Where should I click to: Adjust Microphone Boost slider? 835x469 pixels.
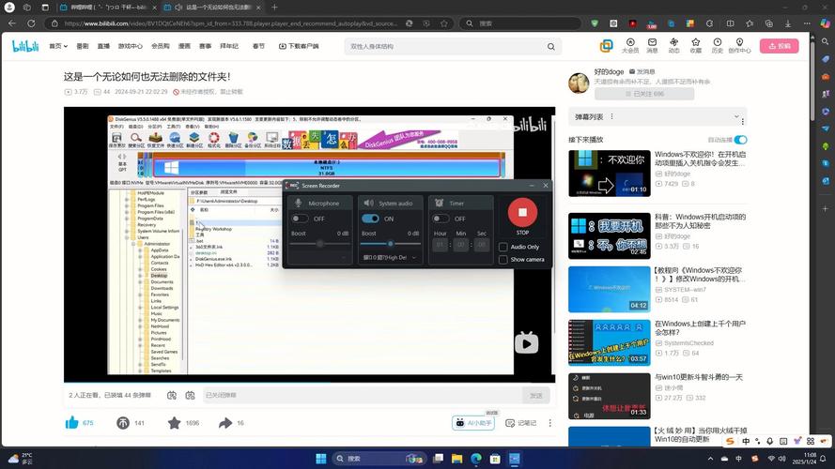(x=319, y=244)
